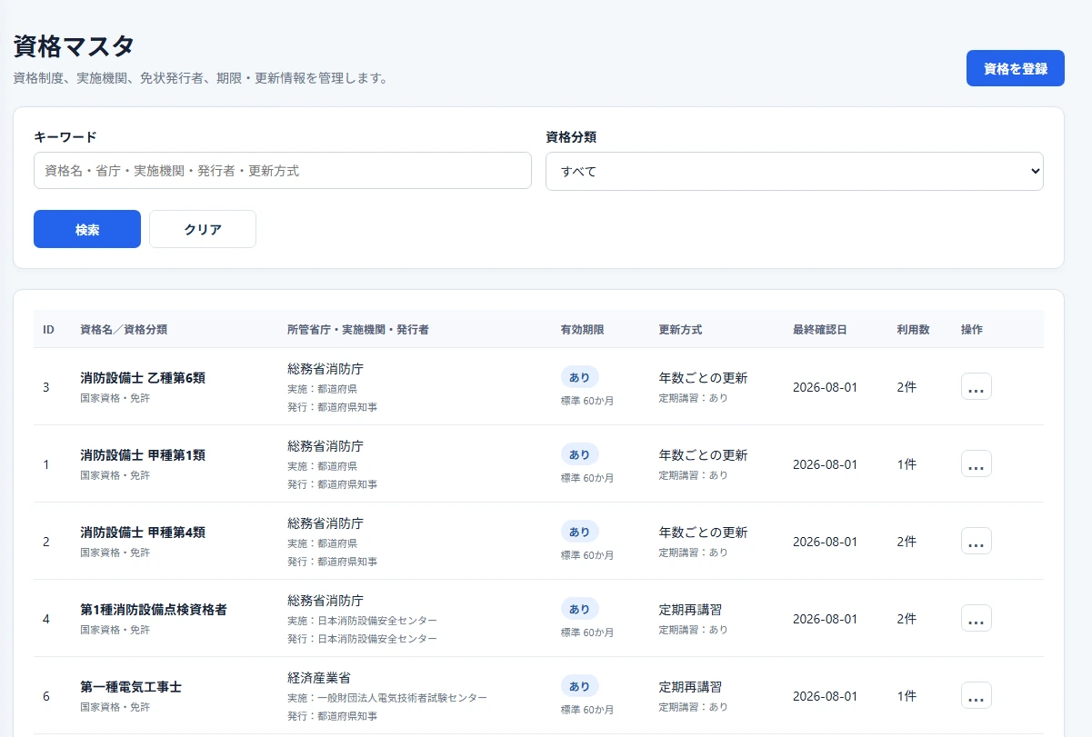This screenshot has width=1092, height=737.
Task: Open actions menu for 第1種消防設備点検資格者
Action: 976,618
